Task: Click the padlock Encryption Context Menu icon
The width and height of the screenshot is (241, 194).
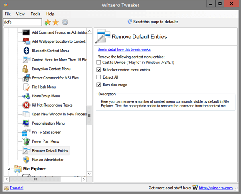Action: pos(25,69)
